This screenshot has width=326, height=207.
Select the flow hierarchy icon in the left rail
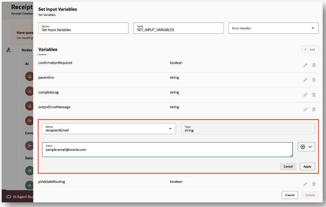tap(8, 50)
